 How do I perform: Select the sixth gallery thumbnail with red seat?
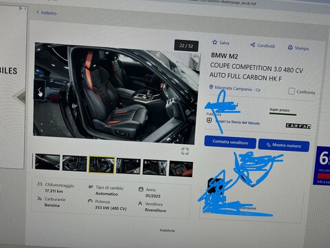click(x=181, y=169)
